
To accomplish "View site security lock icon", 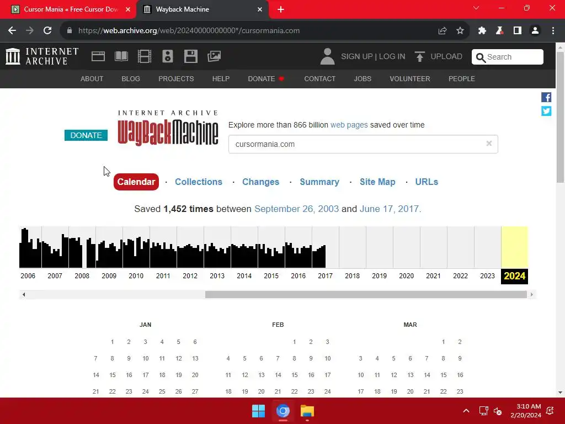I will [70, 31].
